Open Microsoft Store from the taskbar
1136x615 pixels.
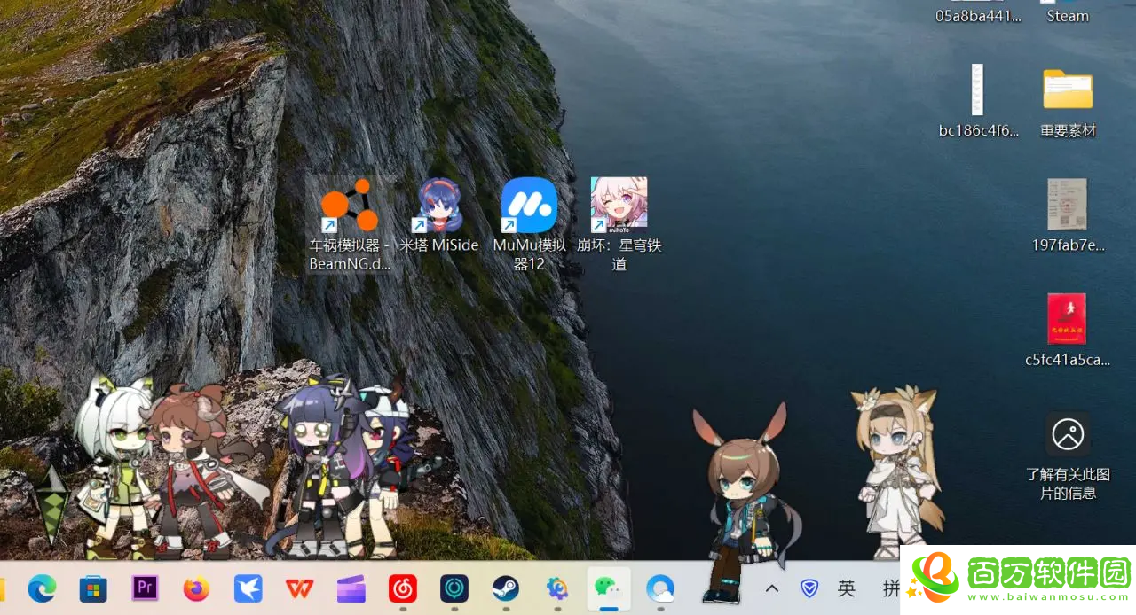(93, 588)
